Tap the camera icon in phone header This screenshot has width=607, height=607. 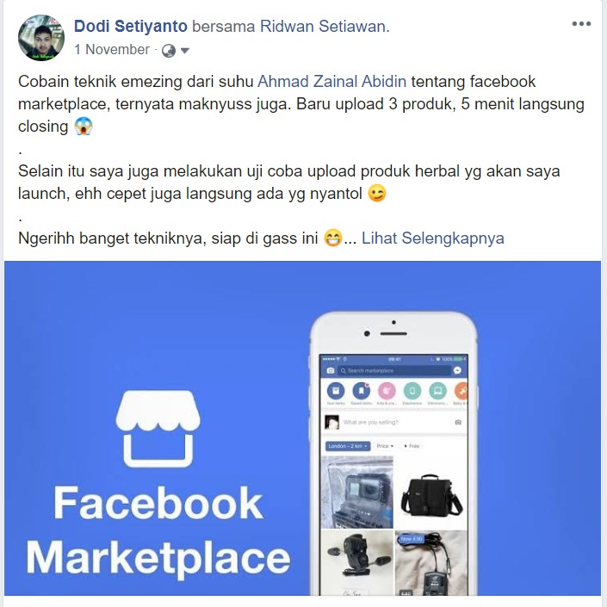coord(331,370)
